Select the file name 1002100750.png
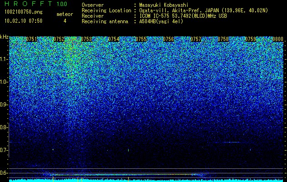 24,12
